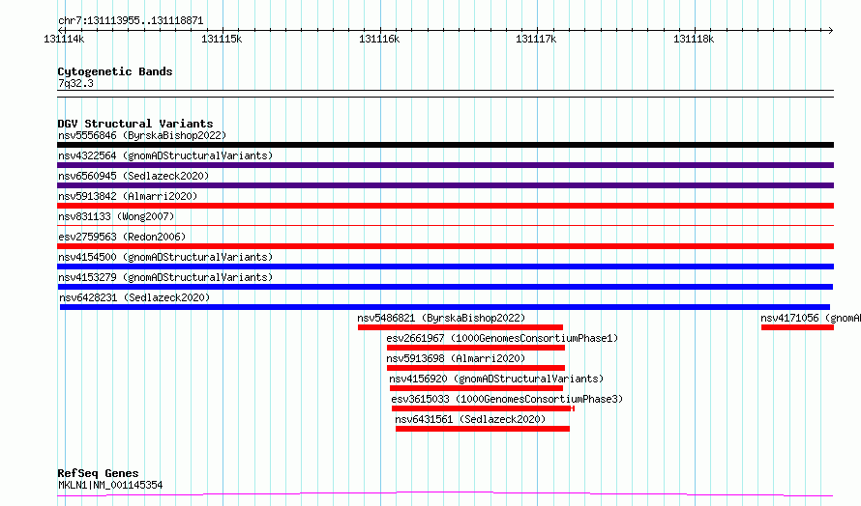Click the blue nsv4153279 variant bar

point(445,287)
